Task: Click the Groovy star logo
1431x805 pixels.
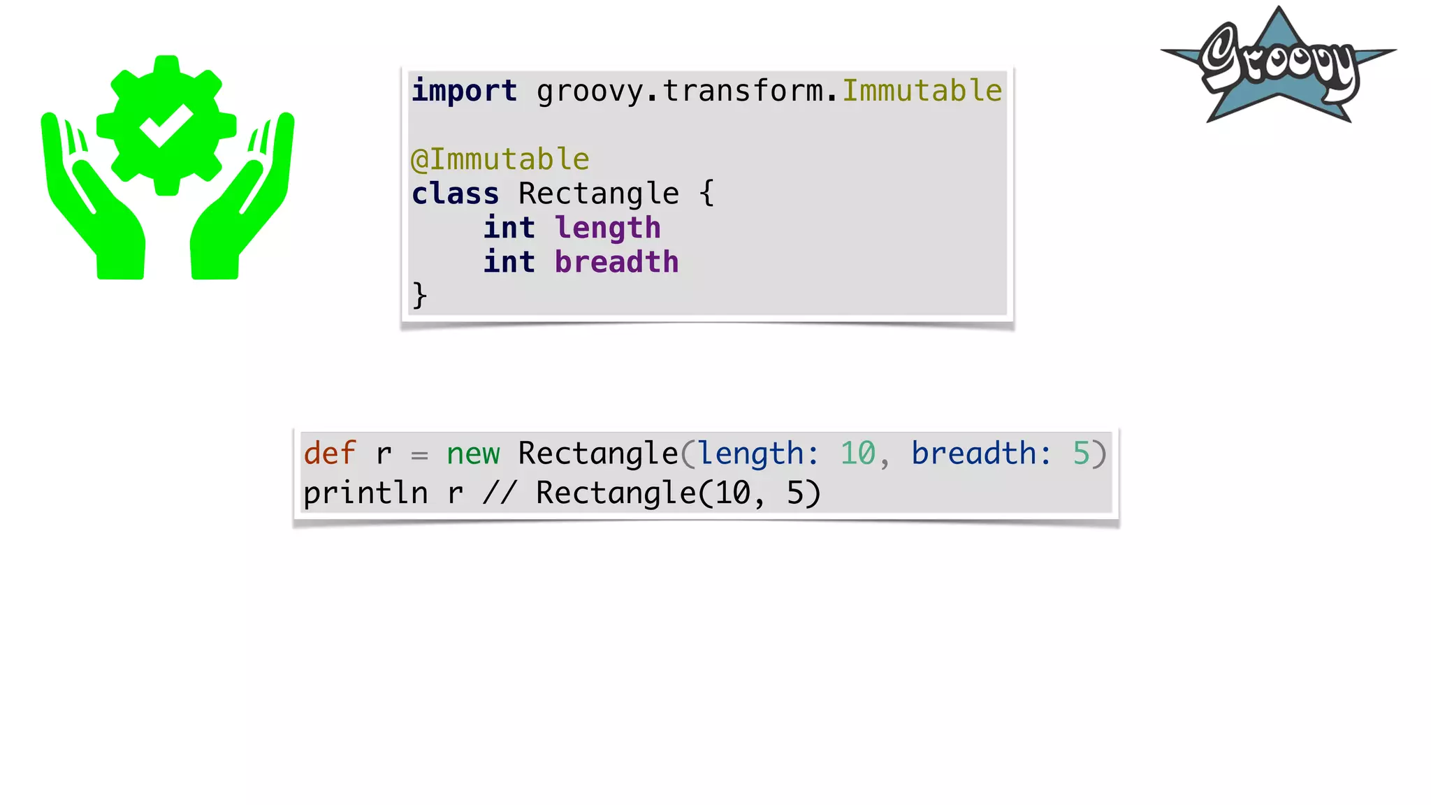Action: pyautogui.click(x=1279, y=65)
